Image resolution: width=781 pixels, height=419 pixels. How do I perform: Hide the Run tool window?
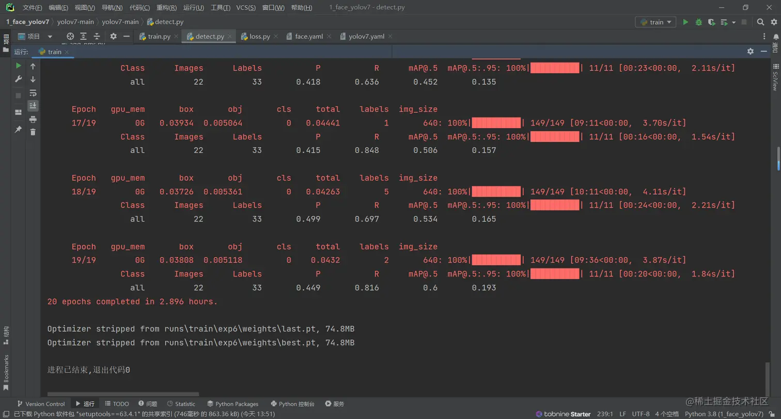tap(764, 51)
